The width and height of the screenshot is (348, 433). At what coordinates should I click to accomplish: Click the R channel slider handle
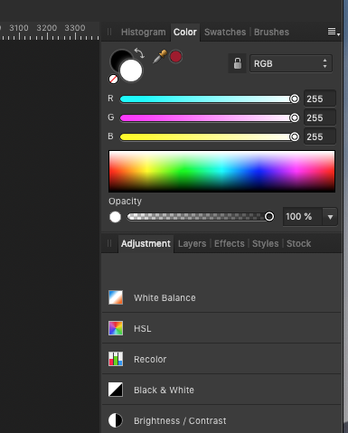point(295,99)
